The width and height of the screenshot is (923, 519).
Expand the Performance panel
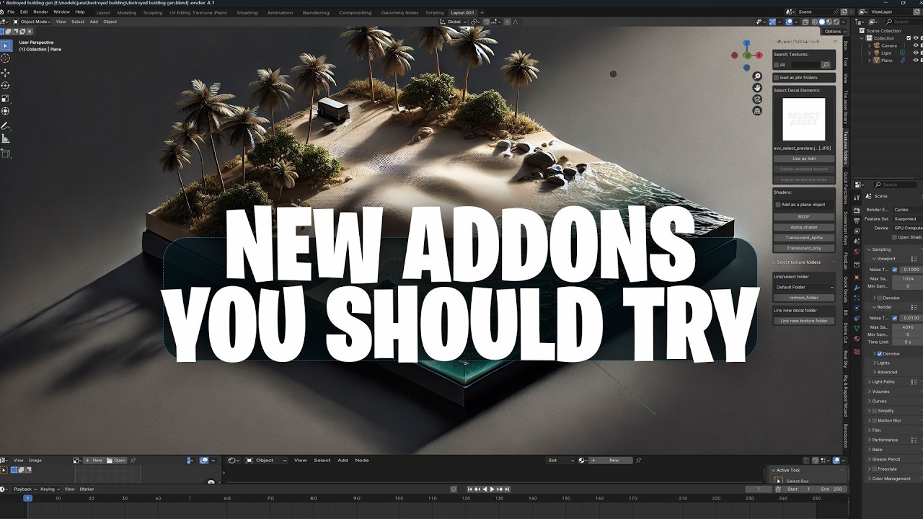(x=884, y=440)
